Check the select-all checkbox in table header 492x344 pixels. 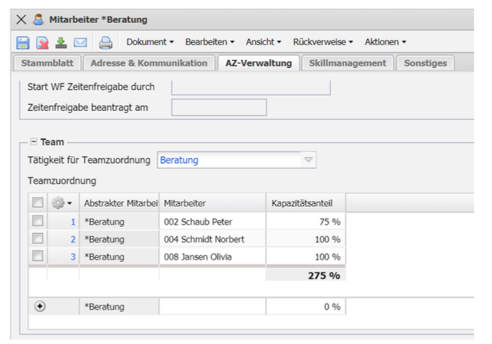point(38,204)
